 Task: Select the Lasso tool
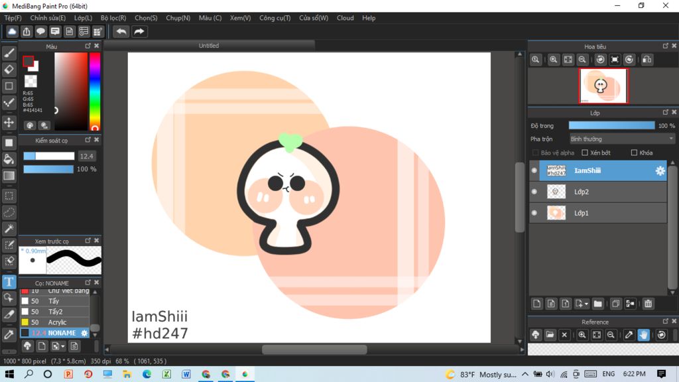point(9,212)
